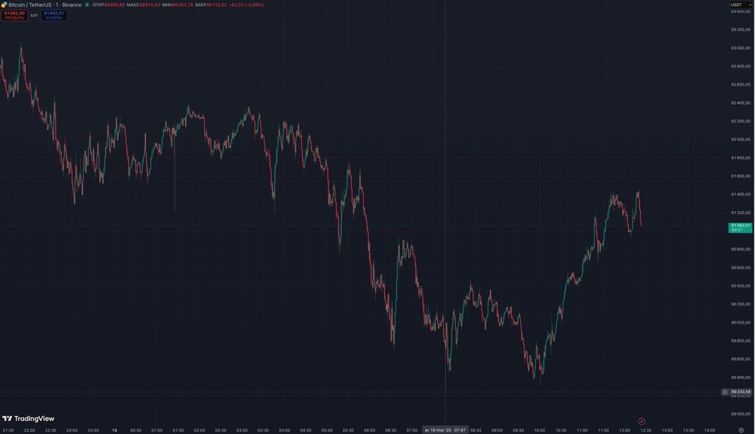Click the blue КУПИТЬ buy button

(x=54, y=15)
